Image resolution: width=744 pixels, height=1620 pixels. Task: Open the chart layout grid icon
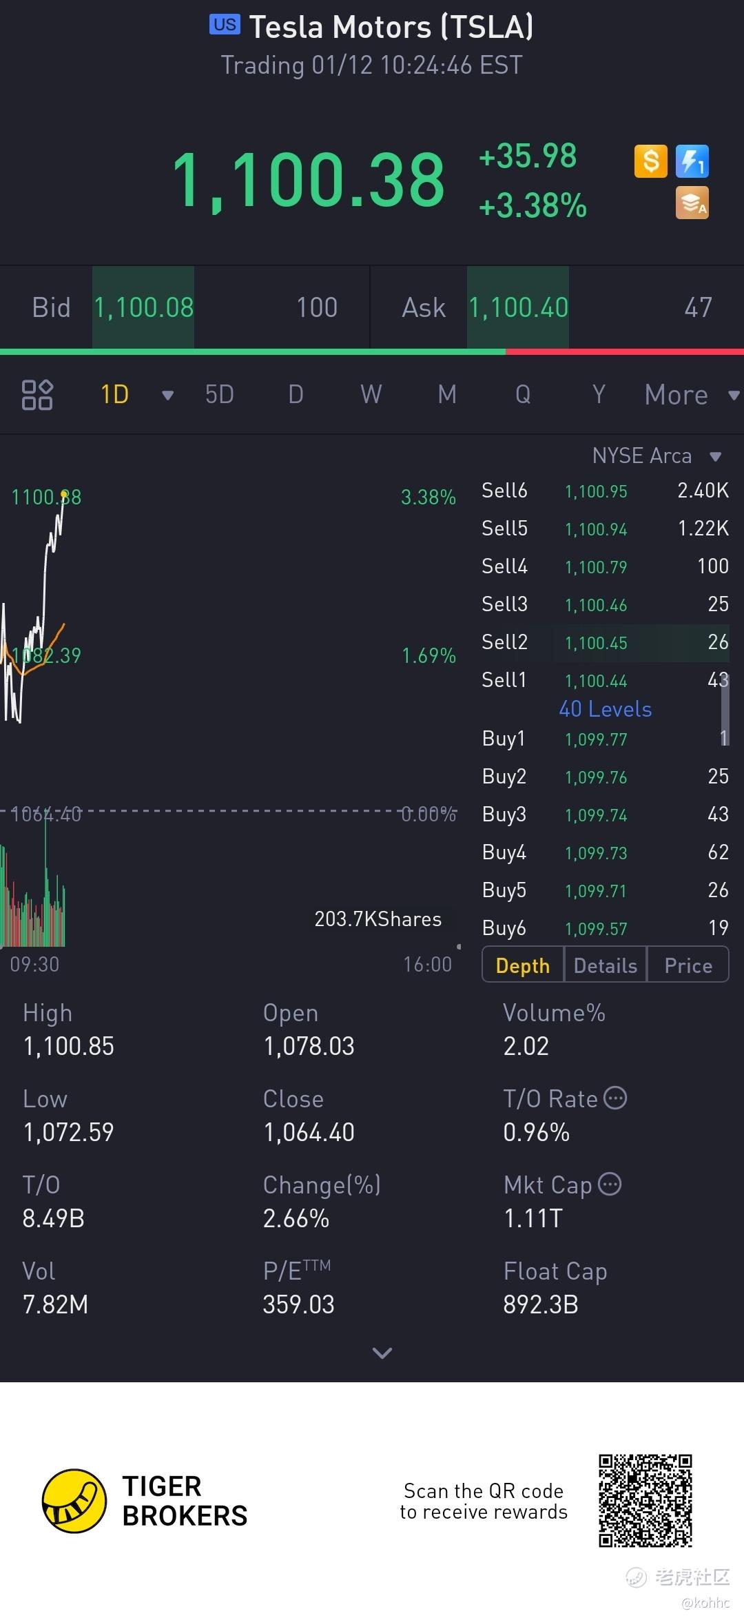pyautogui.click(x=37, y=395)
